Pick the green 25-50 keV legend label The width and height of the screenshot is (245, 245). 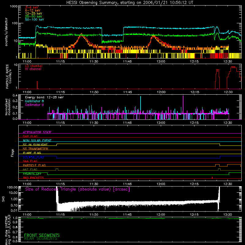point(34,17)
